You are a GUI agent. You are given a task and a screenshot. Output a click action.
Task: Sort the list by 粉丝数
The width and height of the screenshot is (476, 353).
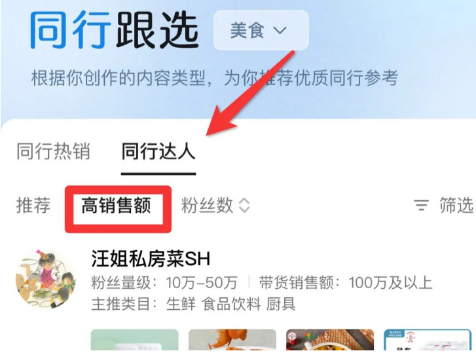click(215, 206)
